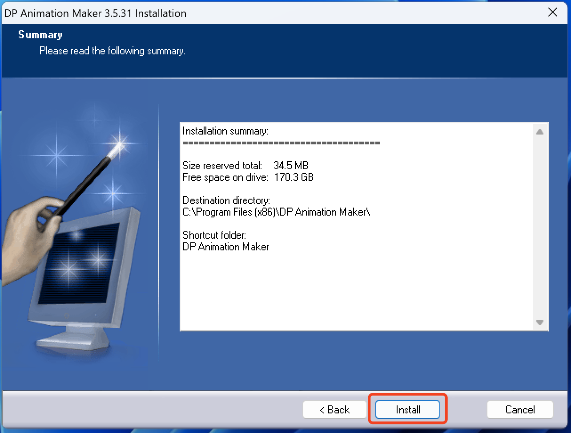Go back with the Back button
The height and width of the screenshot is (433, 571).
coord(334,409)
